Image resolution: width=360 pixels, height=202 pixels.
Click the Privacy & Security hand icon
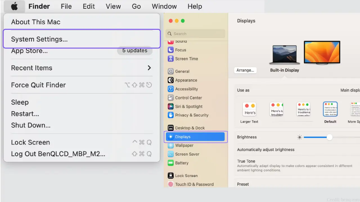point(170,115)
